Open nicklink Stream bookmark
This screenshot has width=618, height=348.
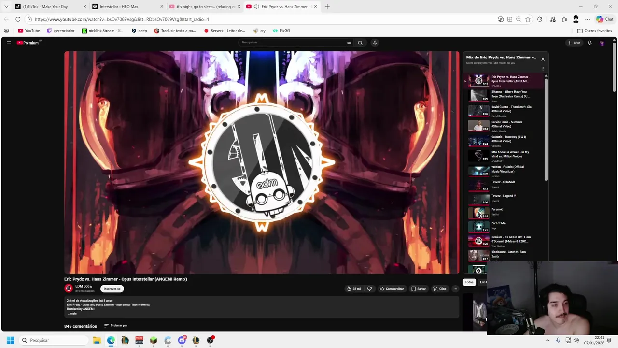coord(102,31)
